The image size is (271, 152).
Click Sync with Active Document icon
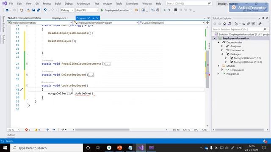[x=243, y=24]
